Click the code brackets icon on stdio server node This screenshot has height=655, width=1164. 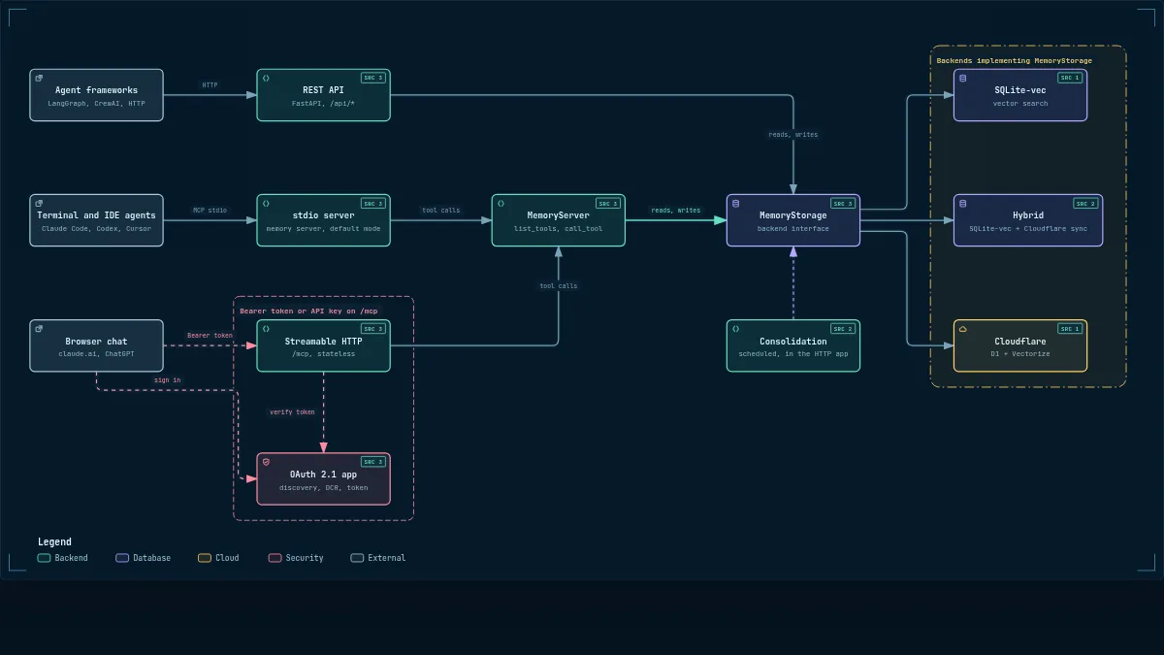point(266,203)
